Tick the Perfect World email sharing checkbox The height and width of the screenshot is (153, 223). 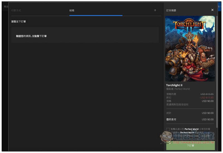pyautogui.click(x=168, y=129)
